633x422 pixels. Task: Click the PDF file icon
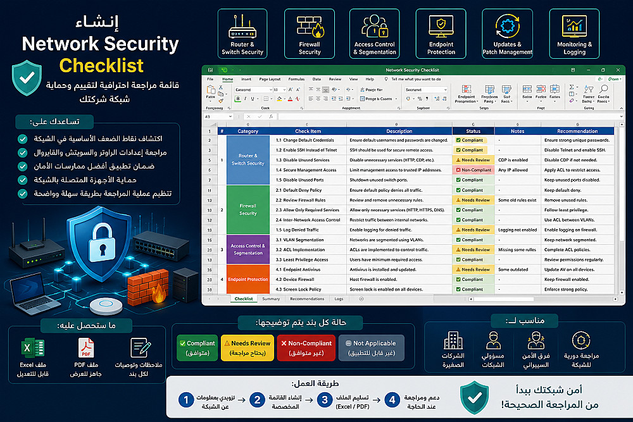point(86,348)
